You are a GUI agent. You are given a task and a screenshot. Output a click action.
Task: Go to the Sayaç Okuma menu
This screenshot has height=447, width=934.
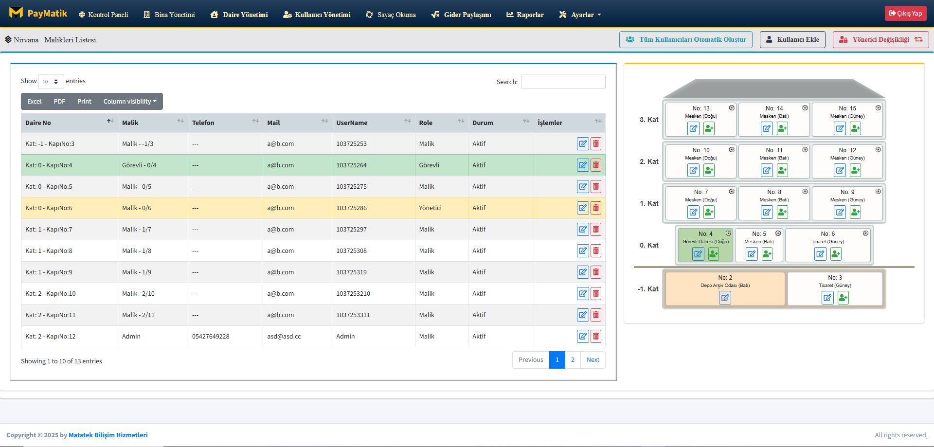point(391,15)
